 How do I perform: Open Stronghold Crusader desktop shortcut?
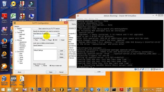pos(22,6)
